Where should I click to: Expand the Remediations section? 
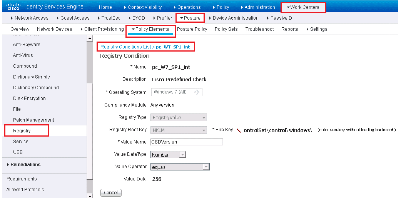(24, 164)
